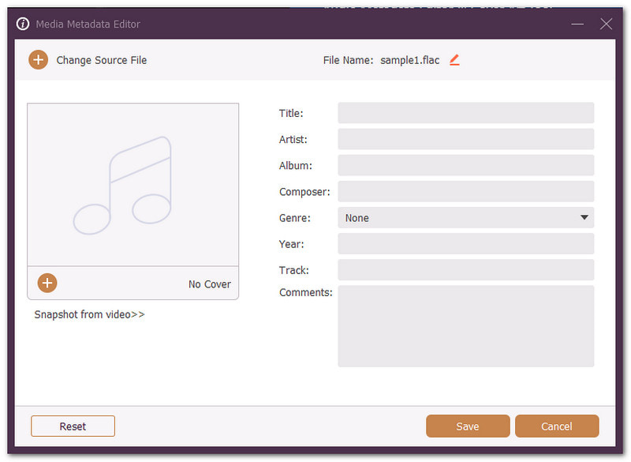631x462 pixels.
Task: Open the Genre dropdown showing None
Action: point(465,217)
